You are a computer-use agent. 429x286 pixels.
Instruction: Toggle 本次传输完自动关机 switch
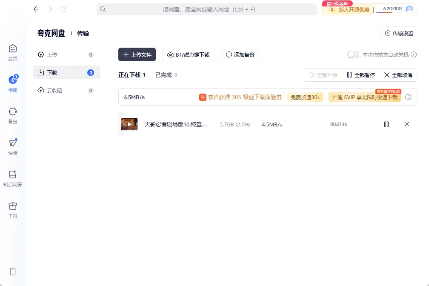pos(353,54)
